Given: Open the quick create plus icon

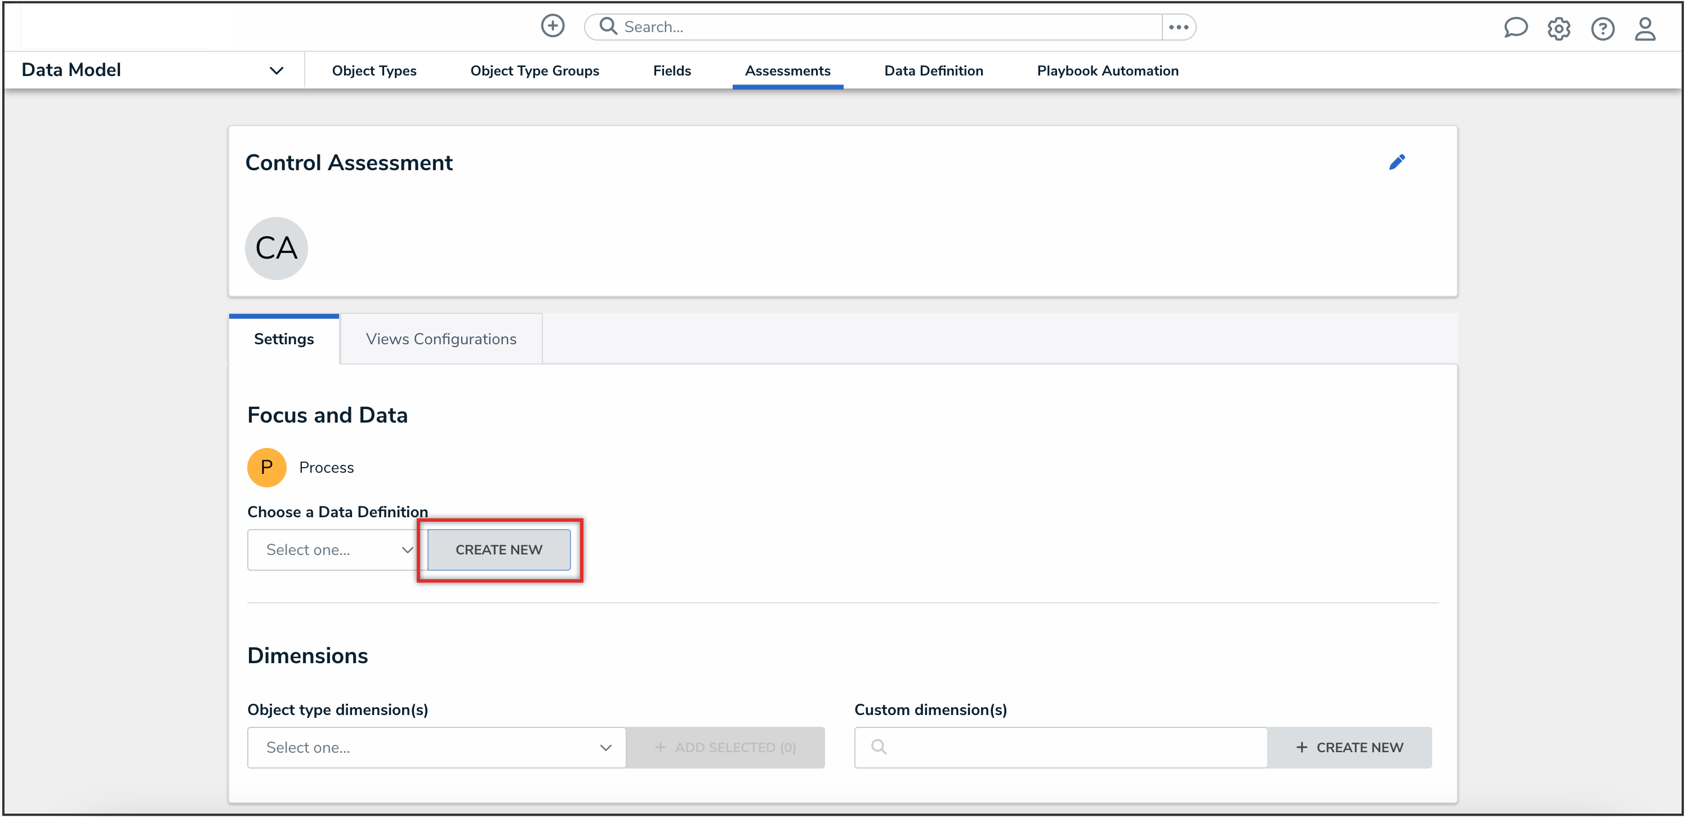Looking at the screenshot, I should pyautogui.click(x=552, y=26).
